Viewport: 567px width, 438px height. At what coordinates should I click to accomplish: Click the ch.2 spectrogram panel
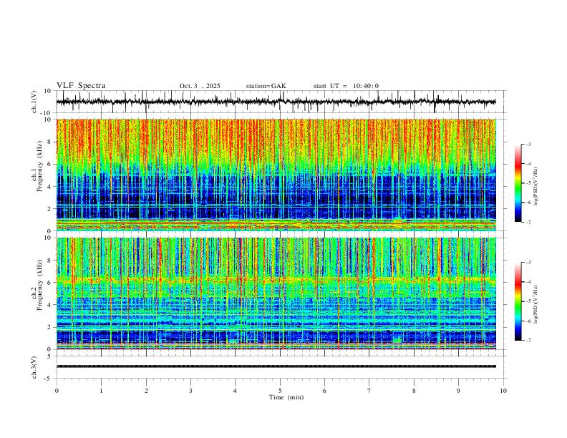[x=276, y=293]
